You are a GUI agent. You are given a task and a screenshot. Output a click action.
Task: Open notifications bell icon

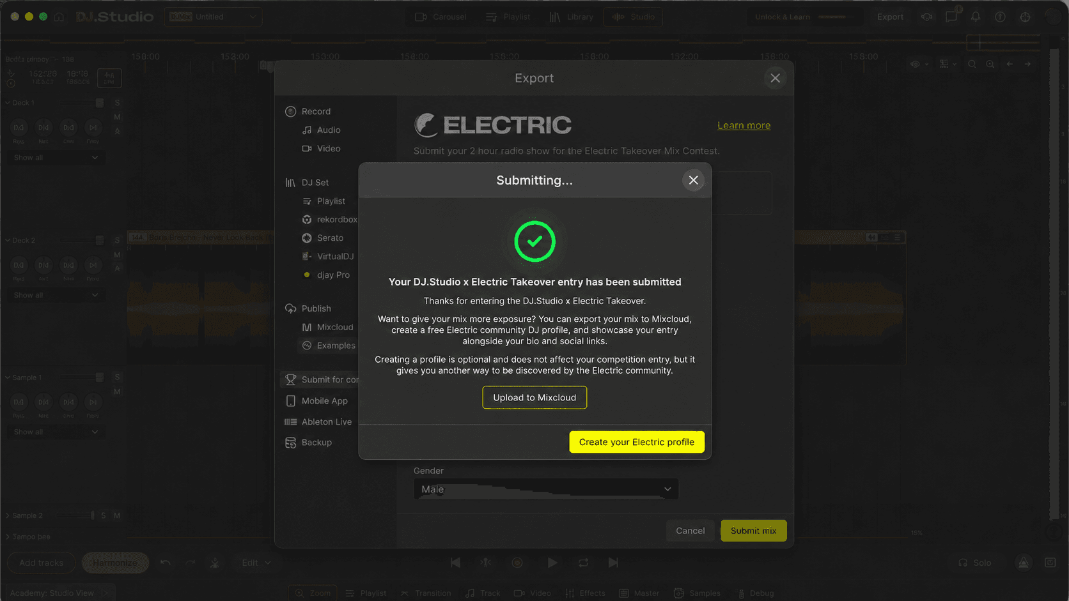tap(975, 17)
